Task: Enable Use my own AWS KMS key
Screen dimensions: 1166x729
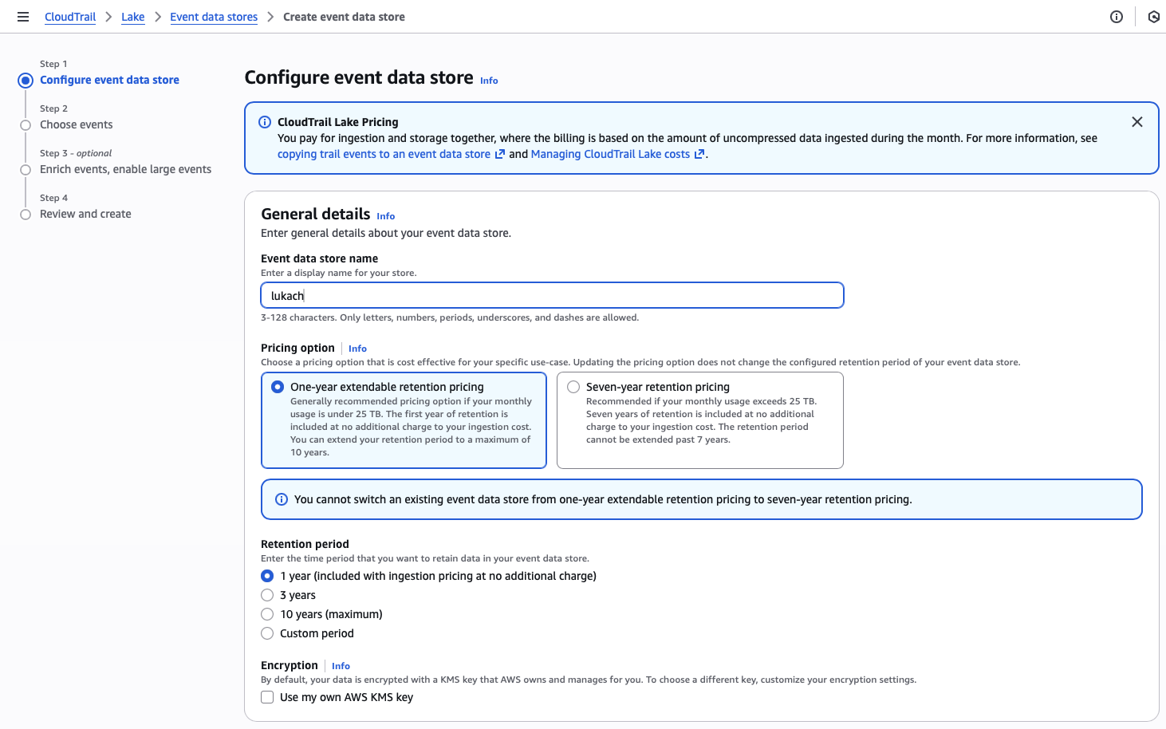Action: point(267,697)
